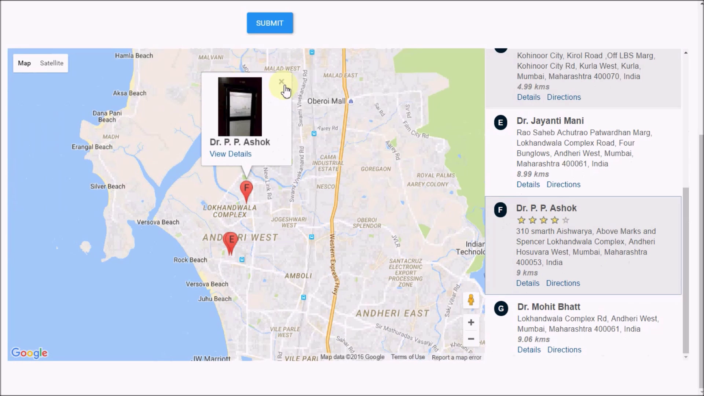This screenshot has height=396, width=704.
Task: Click the star rating for Dr. P. P. Ashok
Action: pos(543,220)
